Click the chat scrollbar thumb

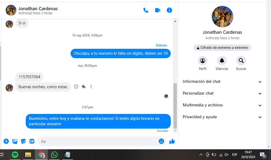(175, 106)
